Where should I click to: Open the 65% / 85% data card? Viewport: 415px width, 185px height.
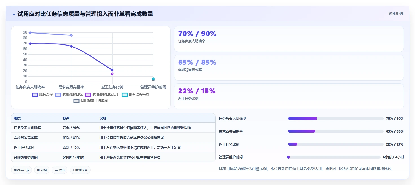click(x=289, y=68)
